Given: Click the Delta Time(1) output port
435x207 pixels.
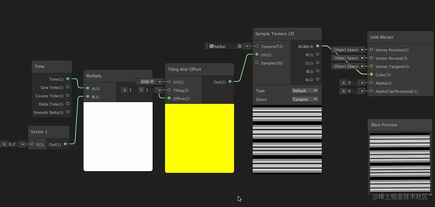Looking at the screenshot, I should (x=68, y=104).
